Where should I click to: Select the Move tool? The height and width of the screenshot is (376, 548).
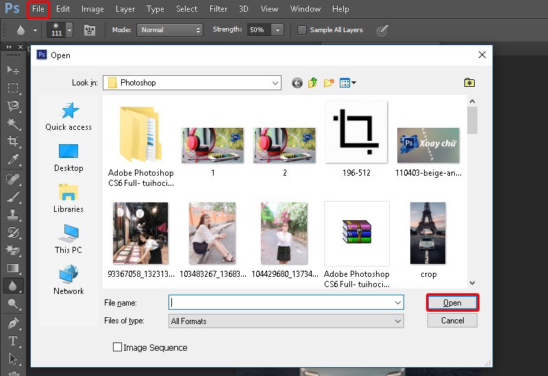click(13, 70)
